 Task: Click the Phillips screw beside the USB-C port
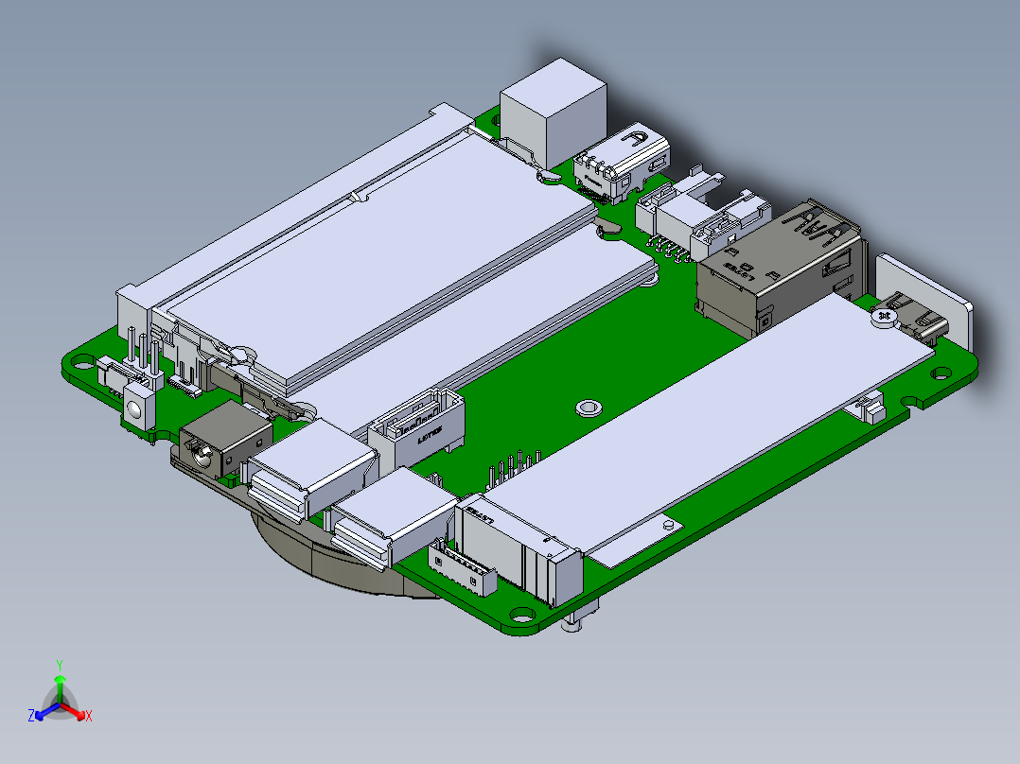coord(886,314)
